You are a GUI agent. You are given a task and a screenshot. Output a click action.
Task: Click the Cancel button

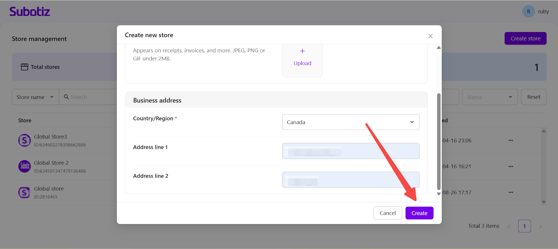[387, 213]
